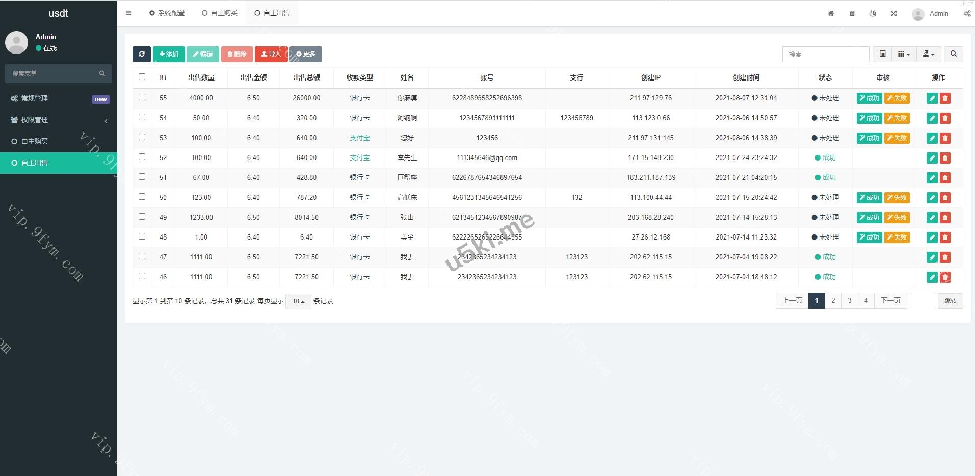Select the checkbox for row ID 49
Image resolution: width=975 pixels, height=476 pixels.
point(142,217)
